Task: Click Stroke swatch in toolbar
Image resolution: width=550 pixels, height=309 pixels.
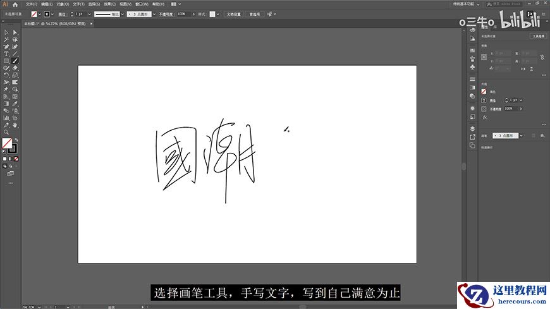Action: 13,148
